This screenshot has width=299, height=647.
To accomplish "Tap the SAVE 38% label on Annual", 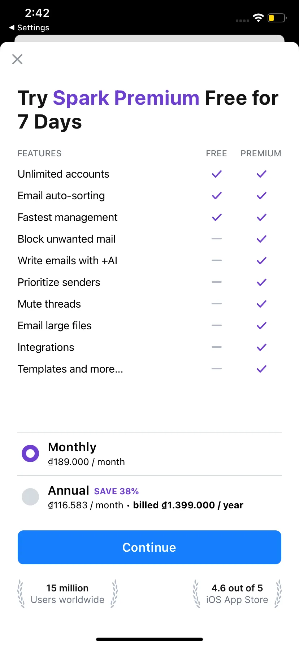I will (x=116, y=491).
